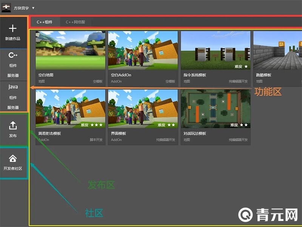This screenshot has width=302, height=227.
Task: Click 纯编辑器开发 label on 界面模板 card
Action: click(166, 140)
